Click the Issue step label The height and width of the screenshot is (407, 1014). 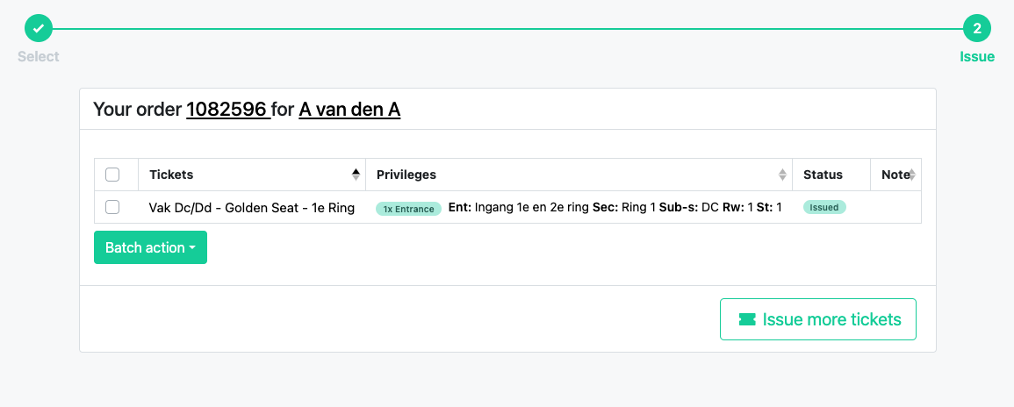coord(977,56)
